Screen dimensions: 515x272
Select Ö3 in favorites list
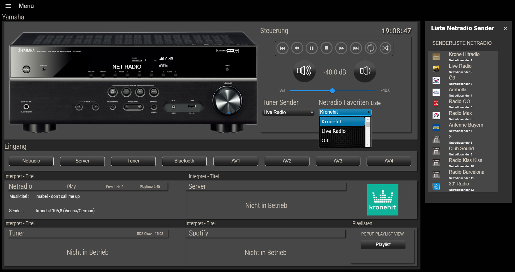342,140
